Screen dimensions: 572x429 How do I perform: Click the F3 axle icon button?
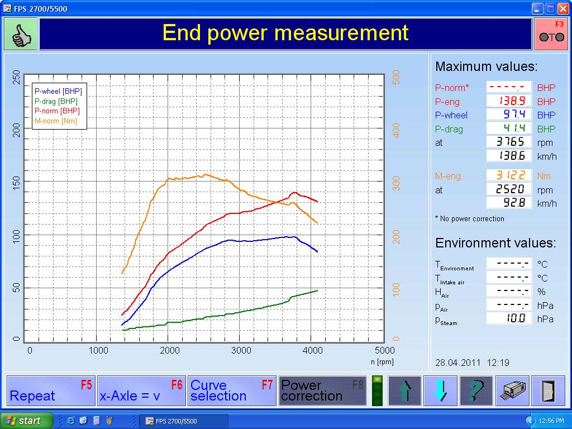coord(551,34)
